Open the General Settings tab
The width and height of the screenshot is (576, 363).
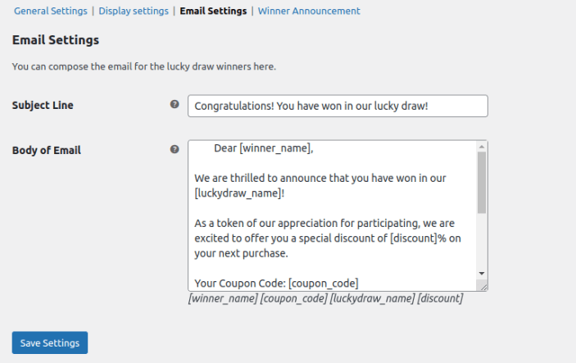pyautogui.click(x=50, y=11)
